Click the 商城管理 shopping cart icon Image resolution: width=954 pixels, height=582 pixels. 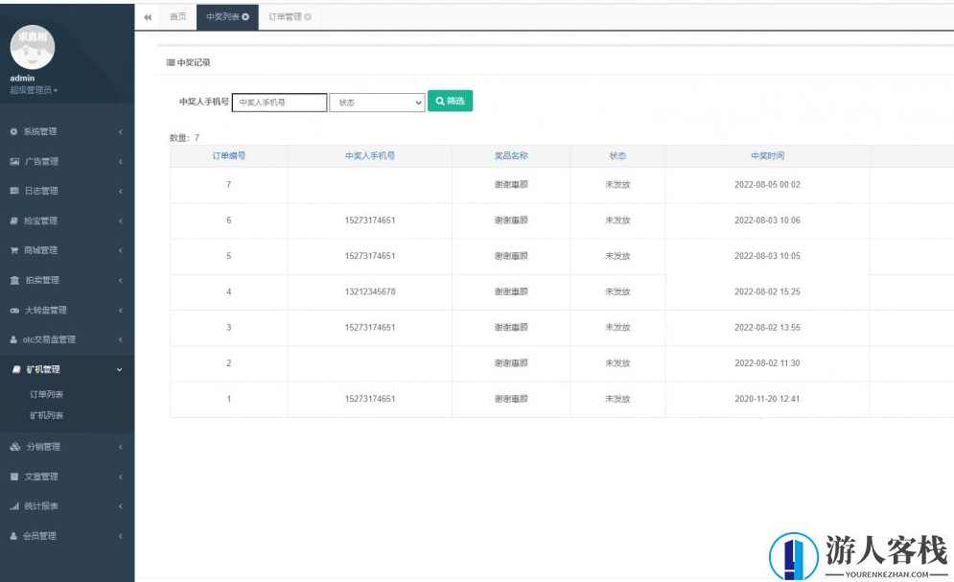click(13, 250)
